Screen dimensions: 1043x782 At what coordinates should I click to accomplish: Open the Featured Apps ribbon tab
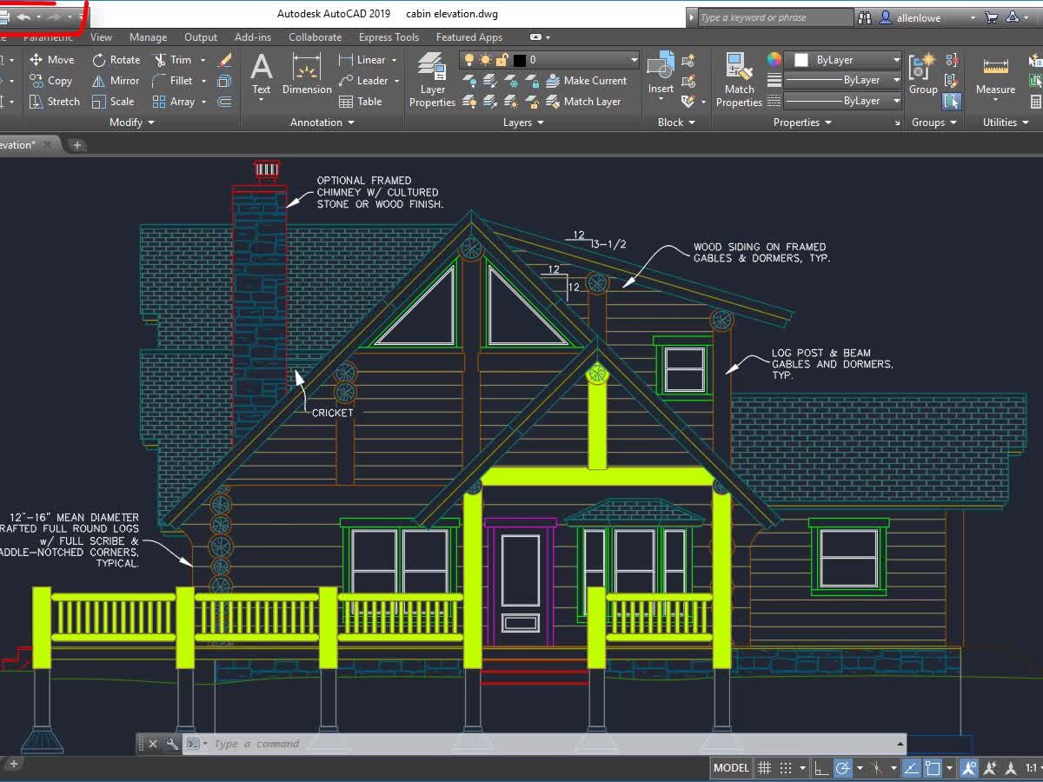pos(469,37)
